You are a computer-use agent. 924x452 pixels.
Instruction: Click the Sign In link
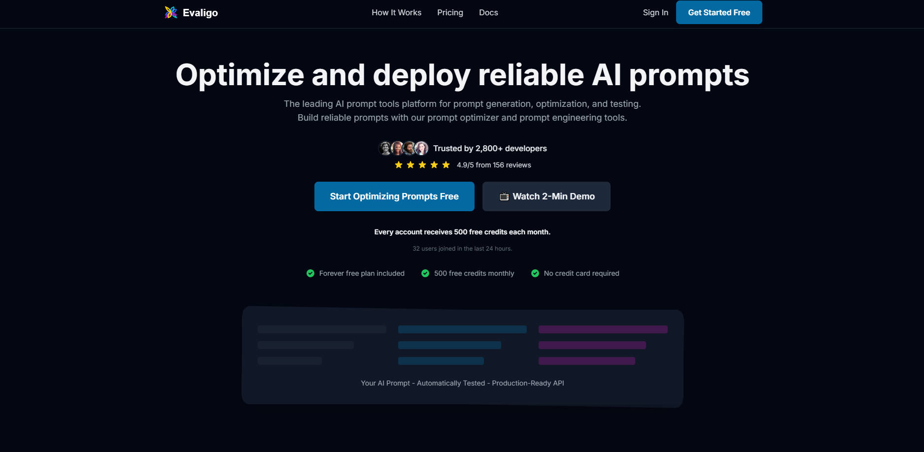pyautogui.click(x=655, y=13)
